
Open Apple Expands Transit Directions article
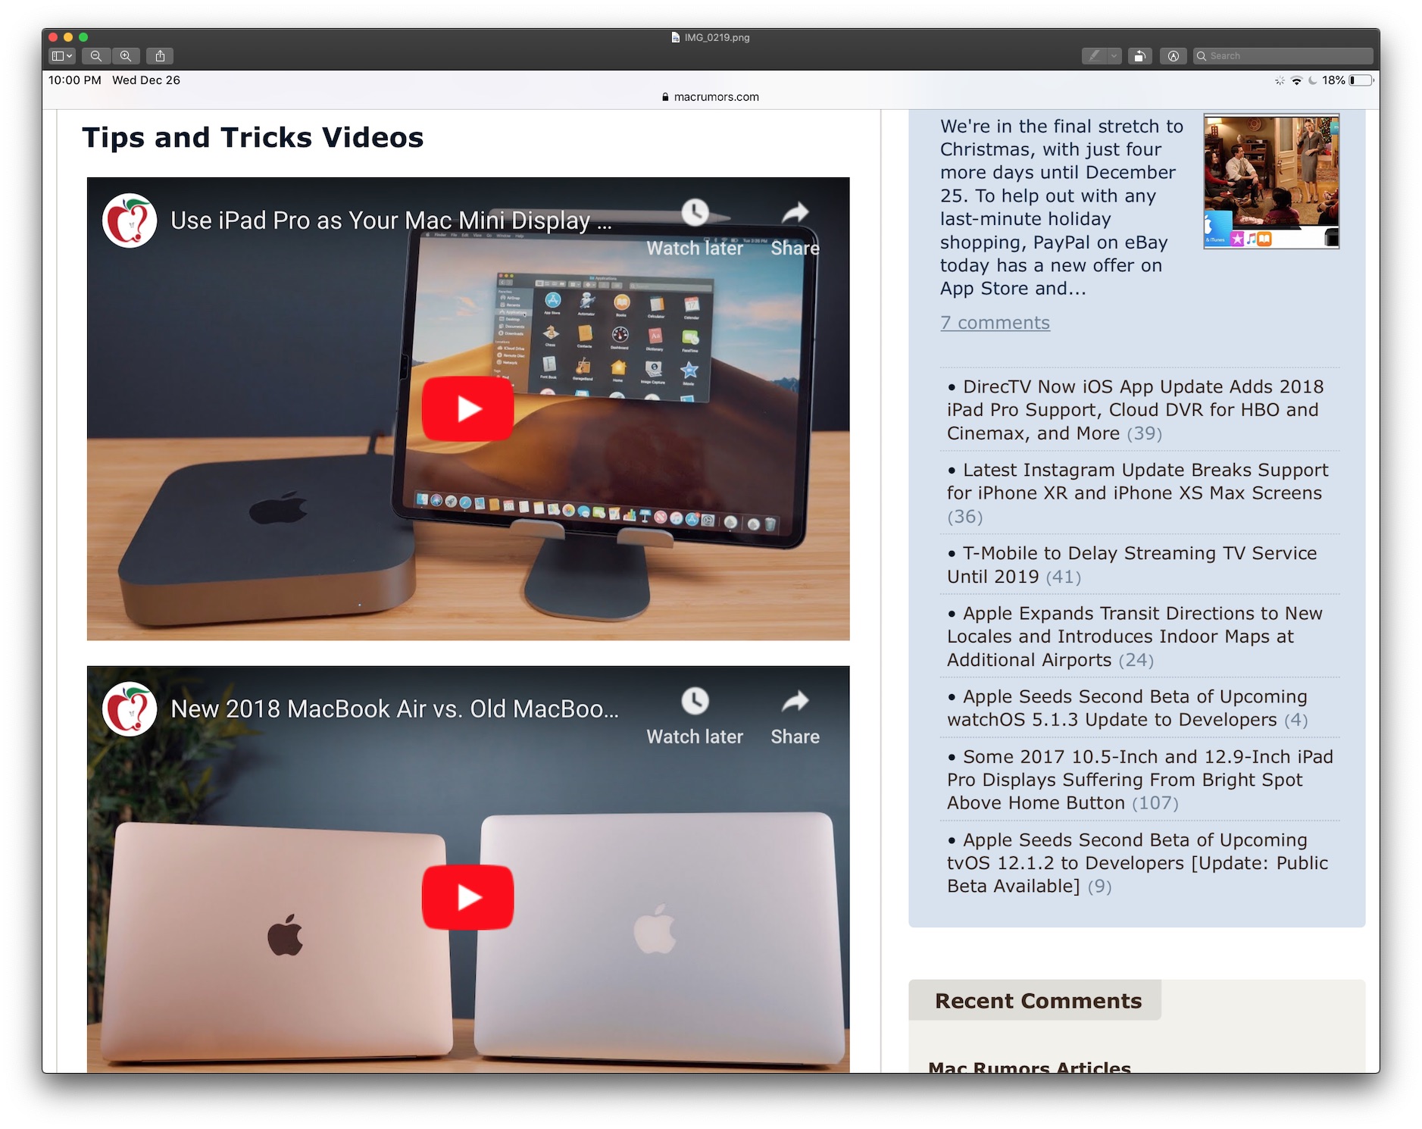[1134, 636]
